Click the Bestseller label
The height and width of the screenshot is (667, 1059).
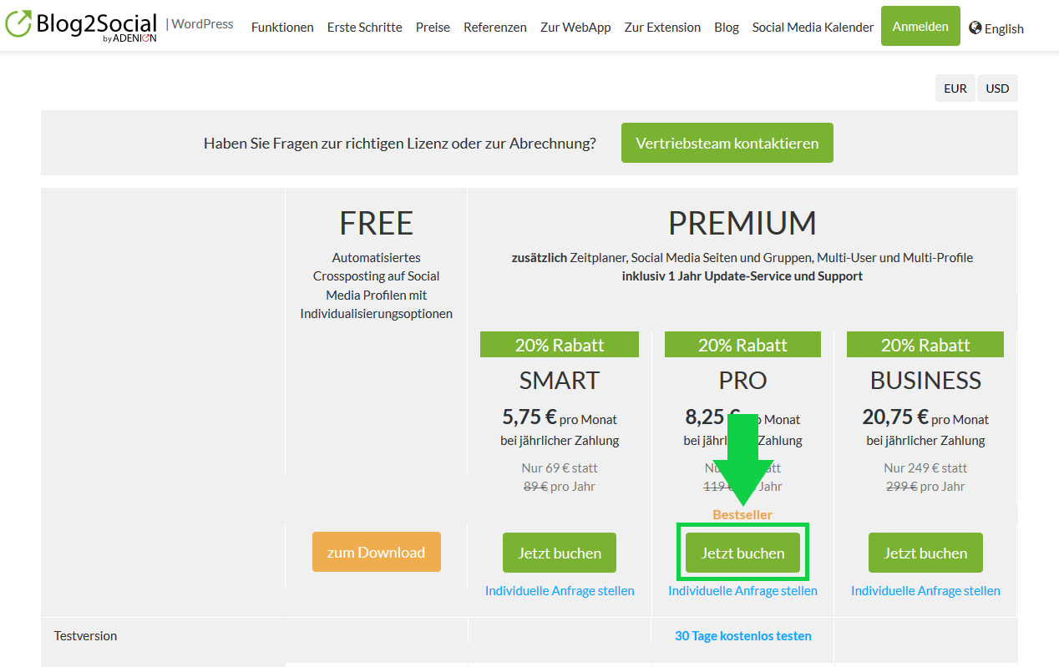point(742,514)
